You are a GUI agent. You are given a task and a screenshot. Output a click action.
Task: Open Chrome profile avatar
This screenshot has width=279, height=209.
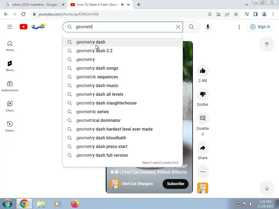pos(264,14)
